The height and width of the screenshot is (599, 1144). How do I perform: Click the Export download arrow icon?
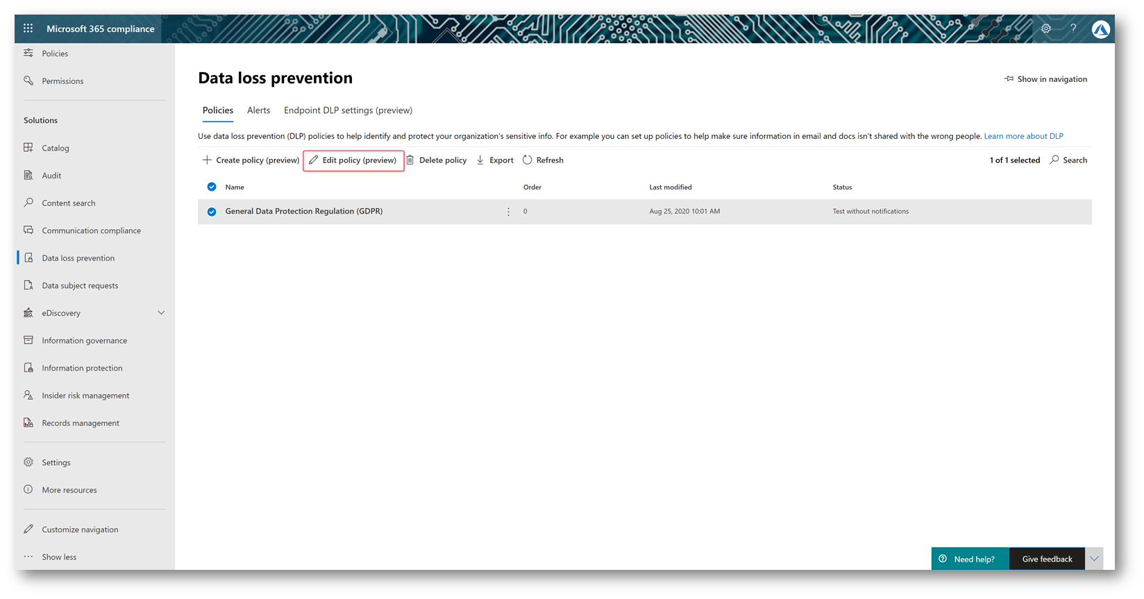[480, 160]
